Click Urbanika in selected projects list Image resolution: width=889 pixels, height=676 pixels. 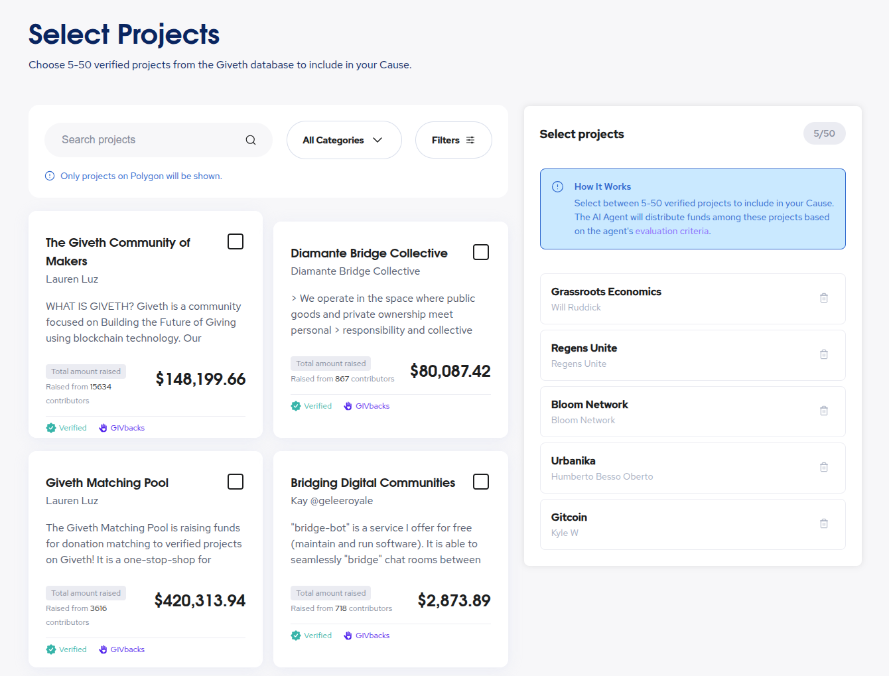tap(573, 461)
